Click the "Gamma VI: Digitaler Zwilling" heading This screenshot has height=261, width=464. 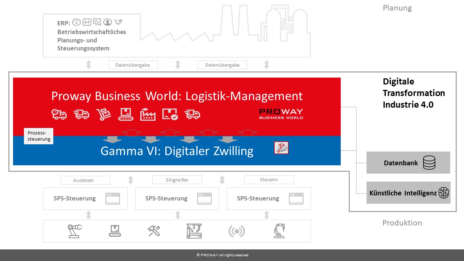[x=177, y=151]
